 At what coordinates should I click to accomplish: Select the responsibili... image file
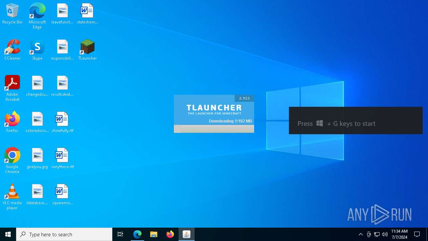pos(62,50)
